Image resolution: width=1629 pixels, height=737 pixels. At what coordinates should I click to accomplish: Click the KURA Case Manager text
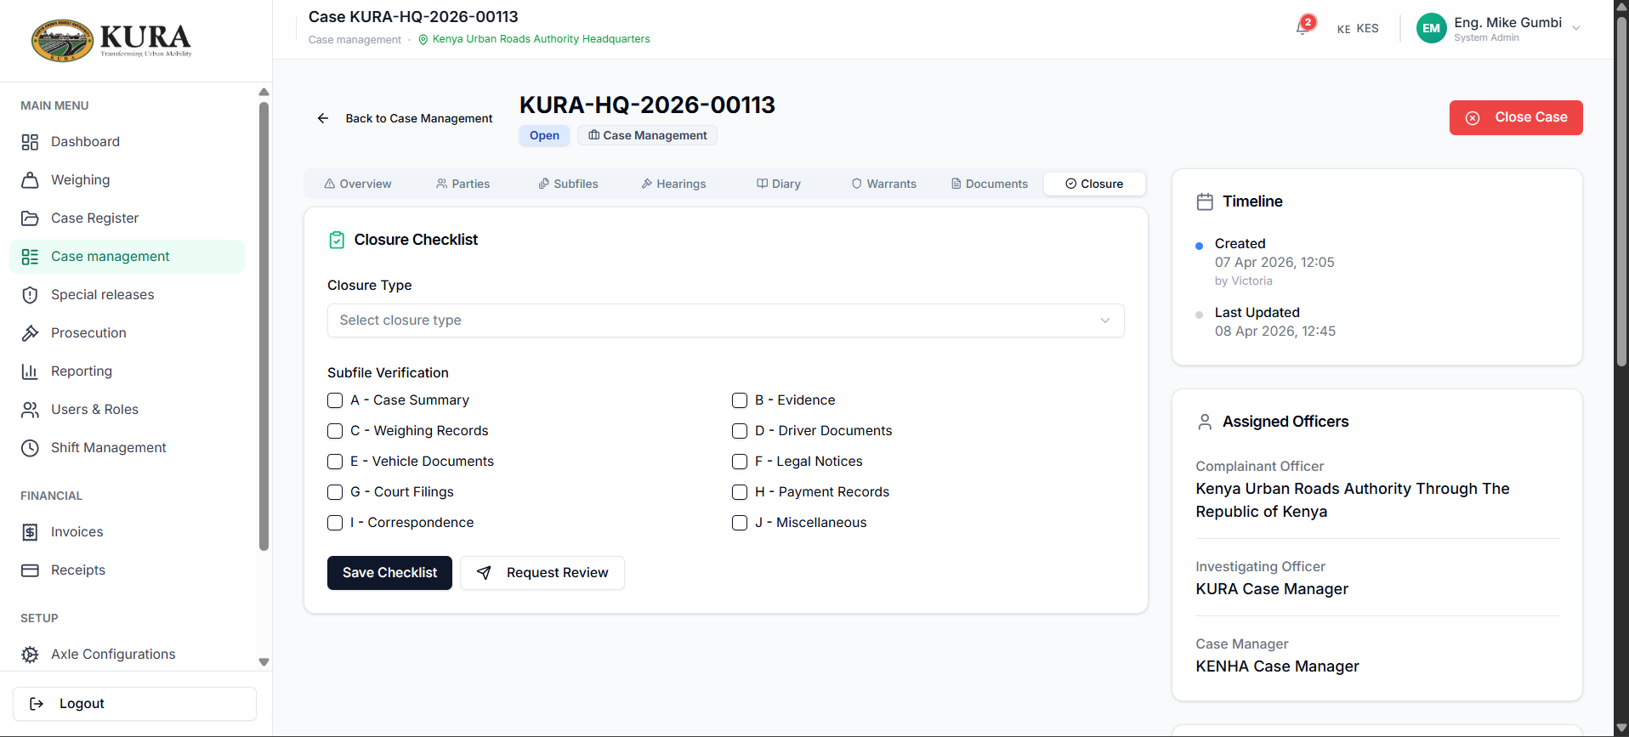point(1272,589)
